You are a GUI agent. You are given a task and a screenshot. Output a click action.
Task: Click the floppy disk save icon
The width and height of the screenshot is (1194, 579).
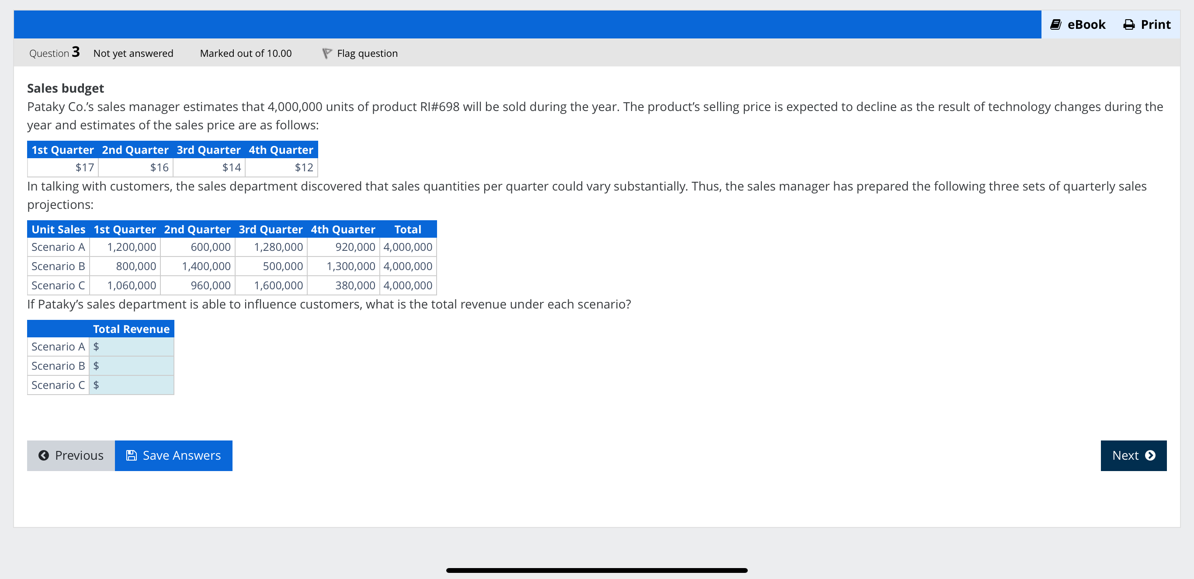click(132, 455)
